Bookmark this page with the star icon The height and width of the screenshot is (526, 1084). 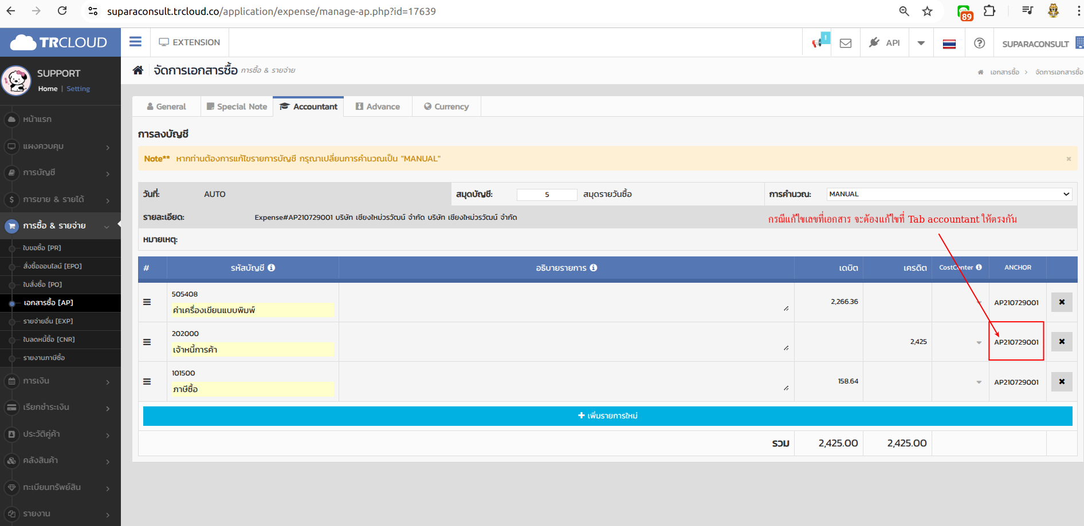click(927, 11)
